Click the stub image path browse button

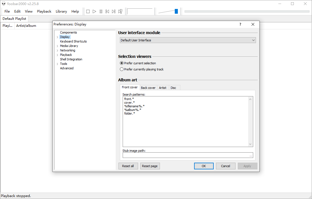click(251, 155)
